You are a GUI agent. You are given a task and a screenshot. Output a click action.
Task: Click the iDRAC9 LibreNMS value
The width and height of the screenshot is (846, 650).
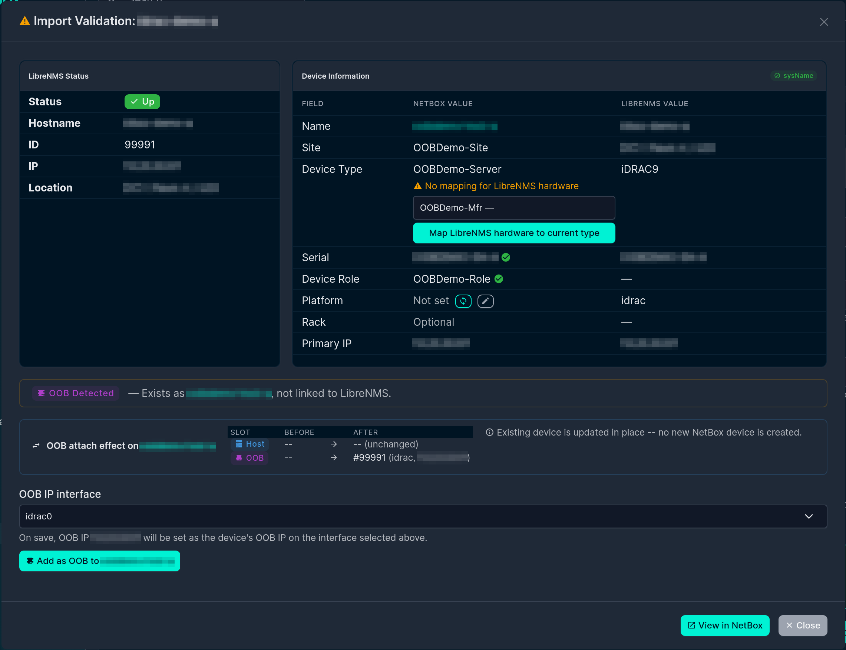tap(640, 170)
